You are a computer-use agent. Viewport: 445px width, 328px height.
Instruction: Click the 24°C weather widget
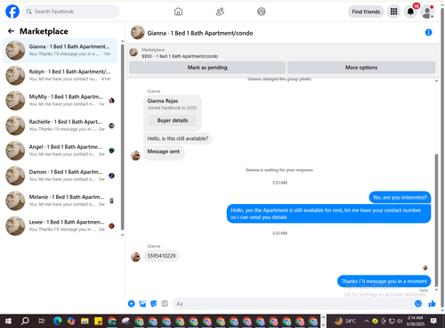345,321
